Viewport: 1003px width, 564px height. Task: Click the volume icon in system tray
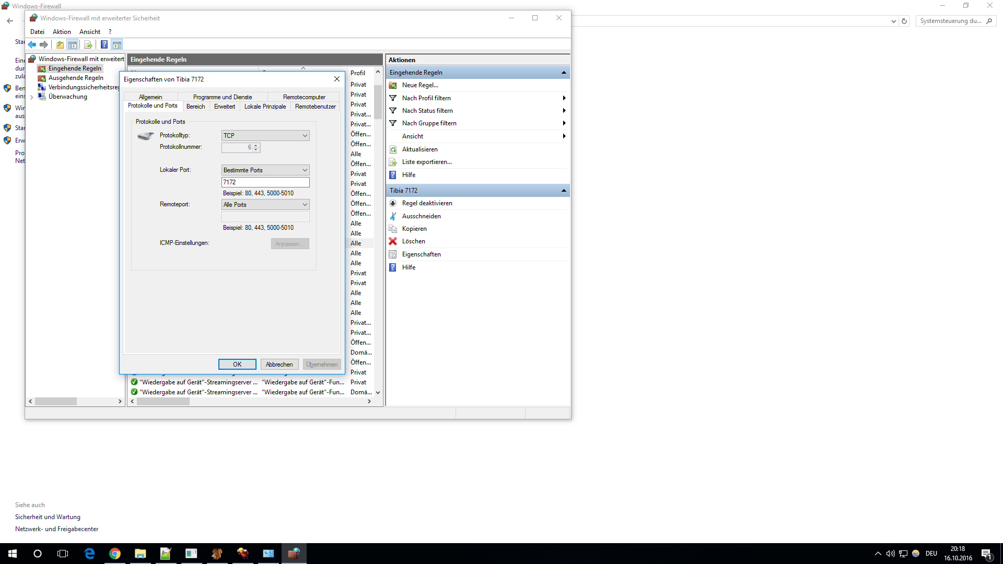(x=890, y=554)
